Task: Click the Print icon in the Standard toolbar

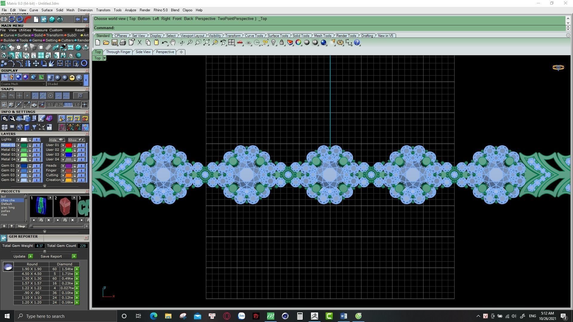Action: [123, 43]
